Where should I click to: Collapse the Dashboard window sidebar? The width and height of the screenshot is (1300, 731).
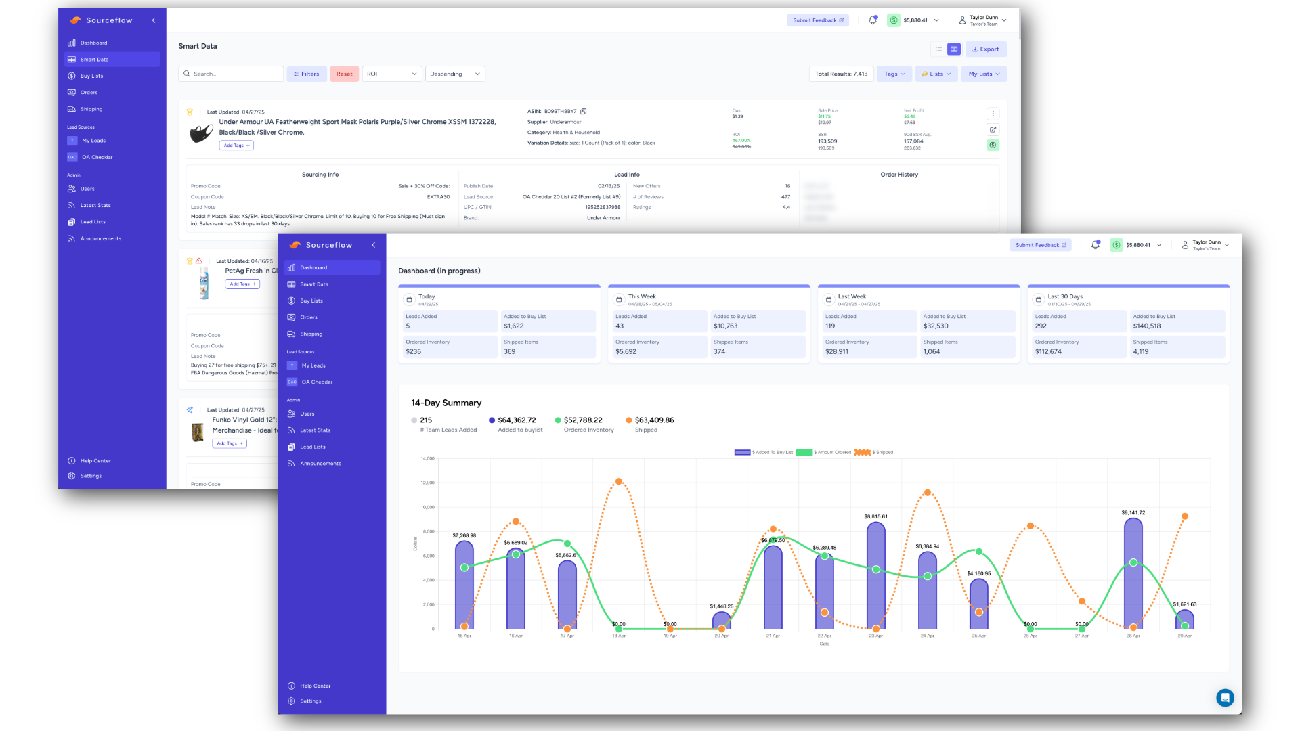coord(373,245)
